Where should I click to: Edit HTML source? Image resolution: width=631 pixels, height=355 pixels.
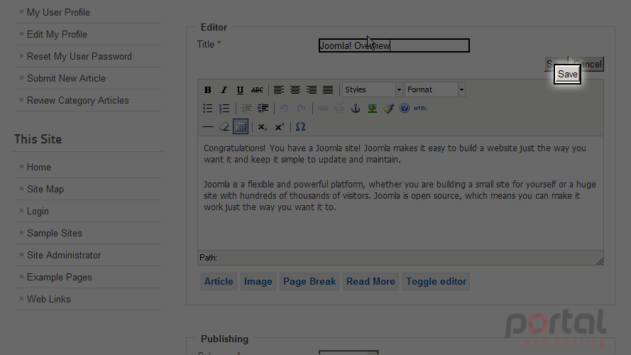coord(420,108)
